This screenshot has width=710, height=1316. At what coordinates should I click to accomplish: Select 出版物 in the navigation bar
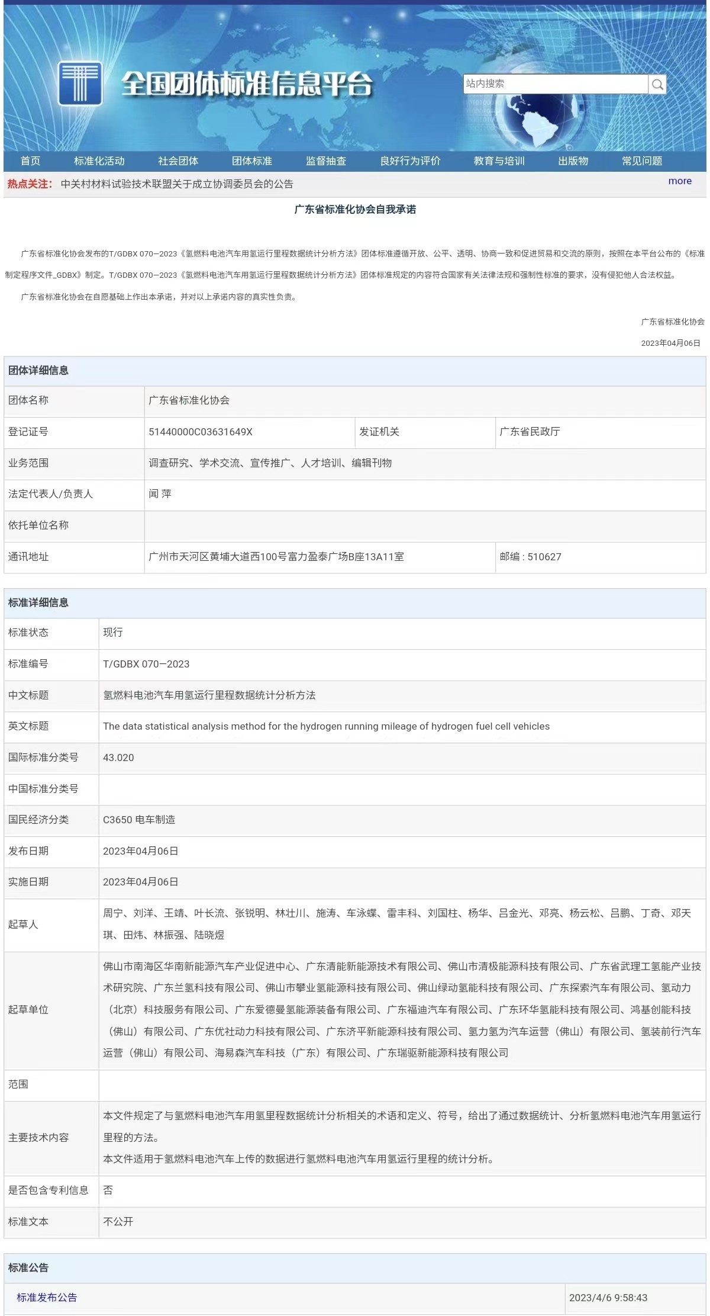(x=573, y=161)
